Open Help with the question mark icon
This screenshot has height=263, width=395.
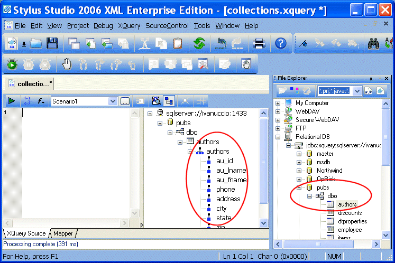click(281, 43)
